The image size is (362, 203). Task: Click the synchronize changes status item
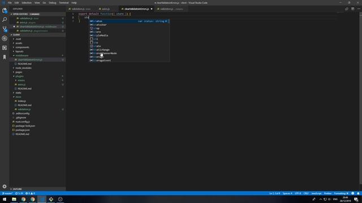pyautogui.click(x=19, y=193)
